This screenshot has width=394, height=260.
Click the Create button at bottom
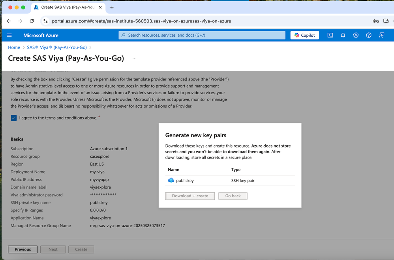tap(81, 249)
